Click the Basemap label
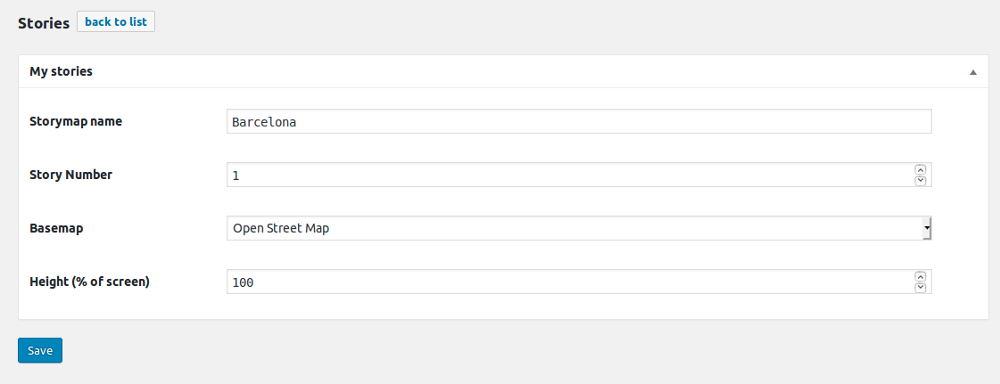1000x384 pixels. 56,228
